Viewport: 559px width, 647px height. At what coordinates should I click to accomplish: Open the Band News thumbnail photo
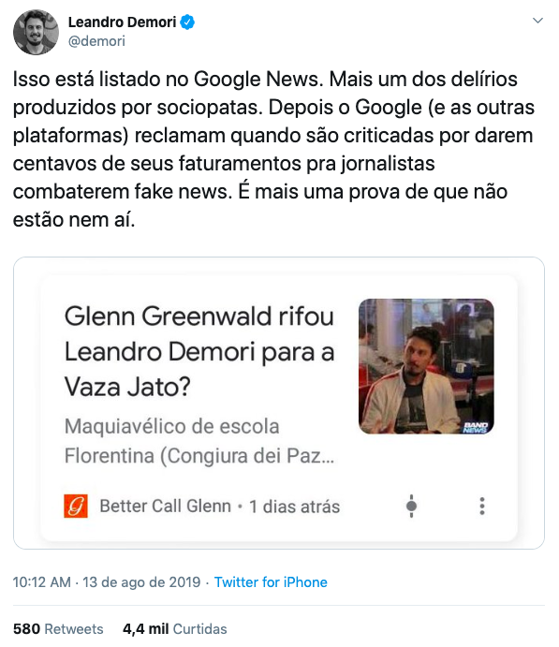426,366
